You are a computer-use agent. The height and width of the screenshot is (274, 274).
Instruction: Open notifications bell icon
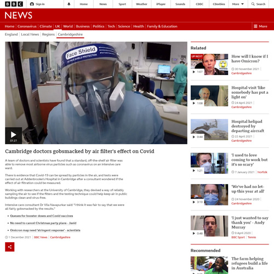point(69,4)
